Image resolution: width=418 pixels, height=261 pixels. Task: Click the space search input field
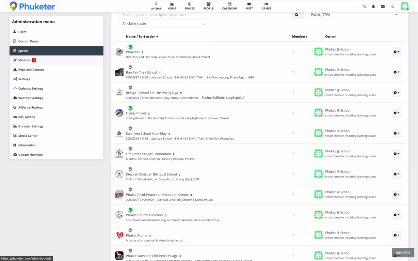(205, 15)
